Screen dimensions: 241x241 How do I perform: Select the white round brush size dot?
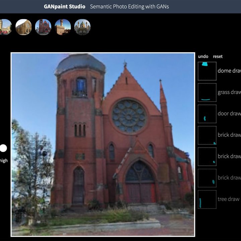tap(3, 148)
